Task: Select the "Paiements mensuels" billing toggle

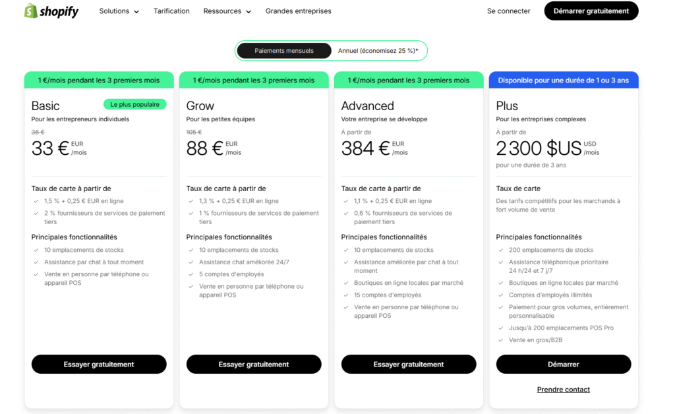Action: click(283, 51)
